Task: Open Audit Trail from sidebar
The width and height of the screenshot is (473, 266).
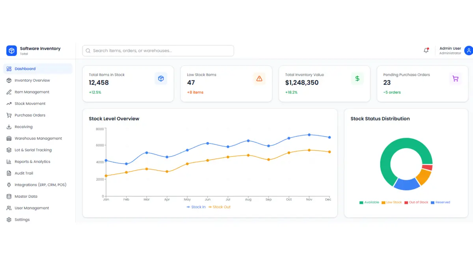Action: pyautogui.click(x=24, y=173)
